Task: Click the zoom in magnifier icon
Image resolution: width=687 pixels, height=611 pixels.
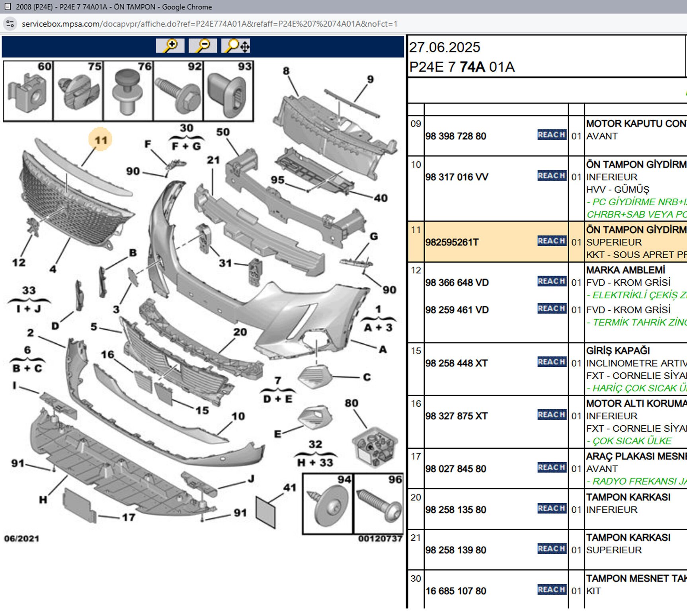Action: (170, 46)
